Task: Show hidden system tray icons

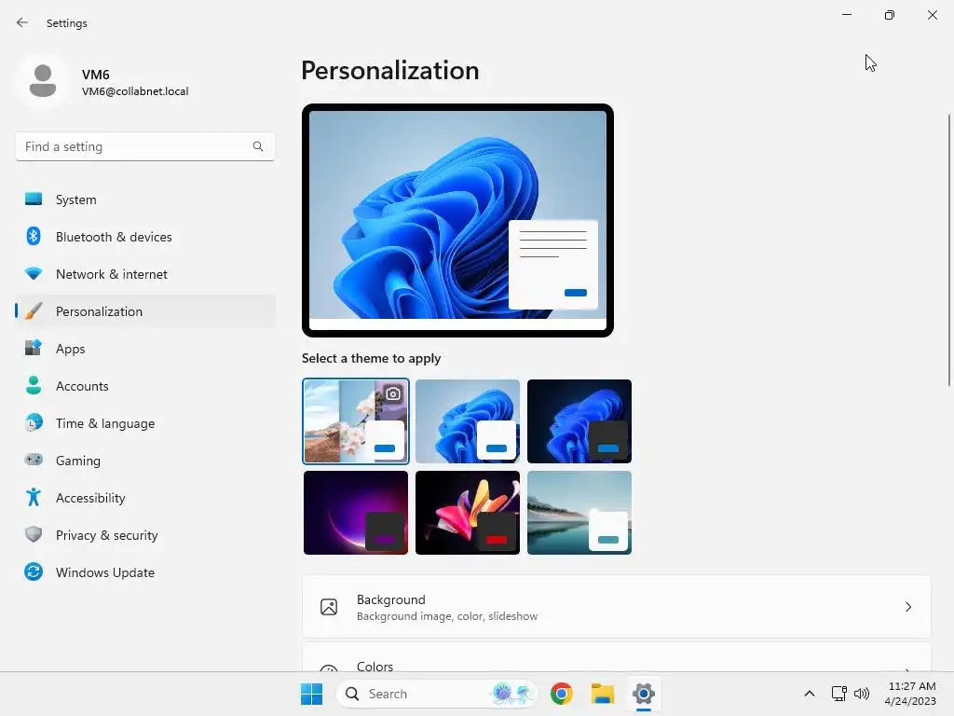Action: [x=810, y=694]
